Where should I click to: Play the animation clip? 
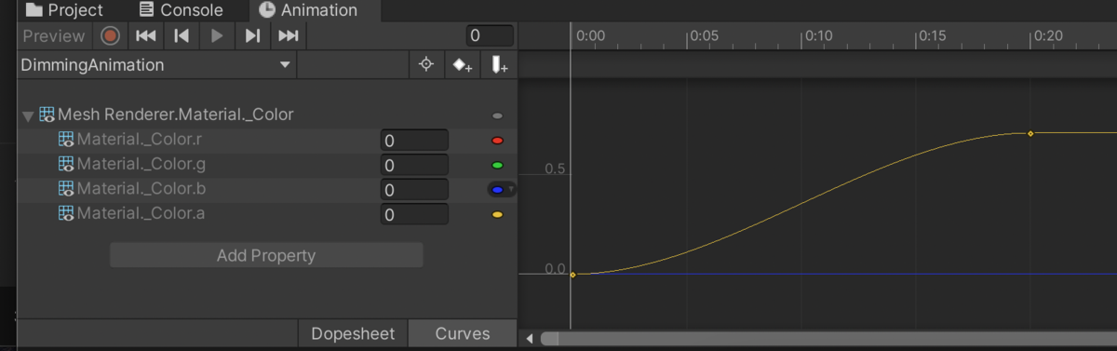(x=217, y=36)
